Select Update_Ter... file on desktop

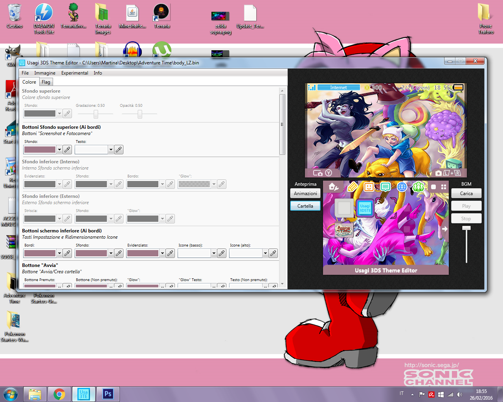(250, 16)
